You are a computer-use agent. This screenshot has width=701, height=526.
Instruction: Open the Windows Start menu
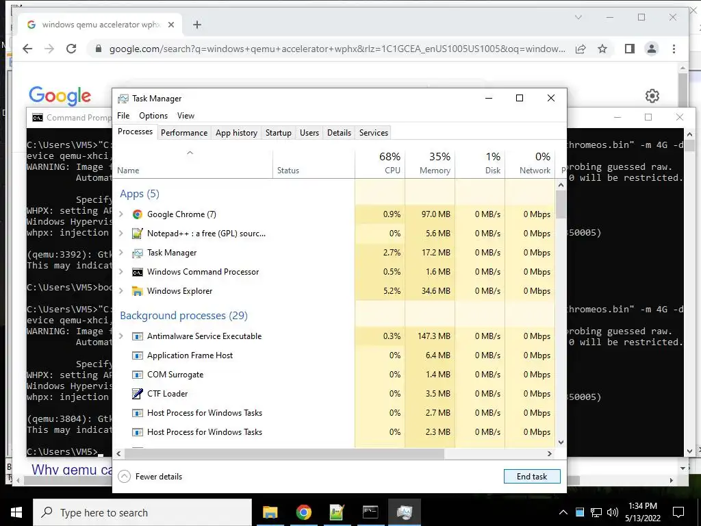[16, 512]
